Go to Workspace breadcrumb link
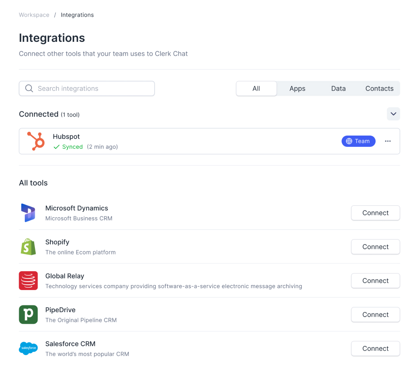The width and height of the screenshot is (419, 378). tap(34, 15)
